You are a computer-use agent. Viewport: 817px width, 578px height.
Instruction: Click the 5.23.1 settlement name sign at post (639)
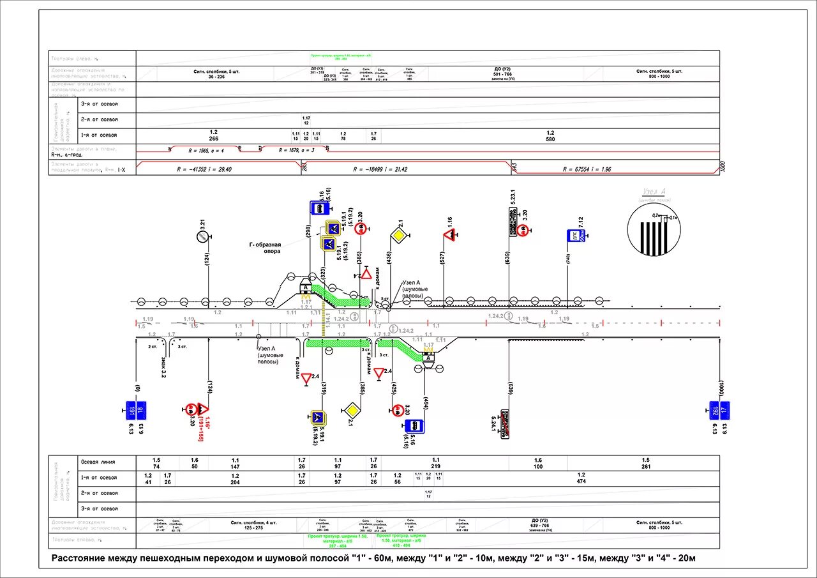coord(513,222)
